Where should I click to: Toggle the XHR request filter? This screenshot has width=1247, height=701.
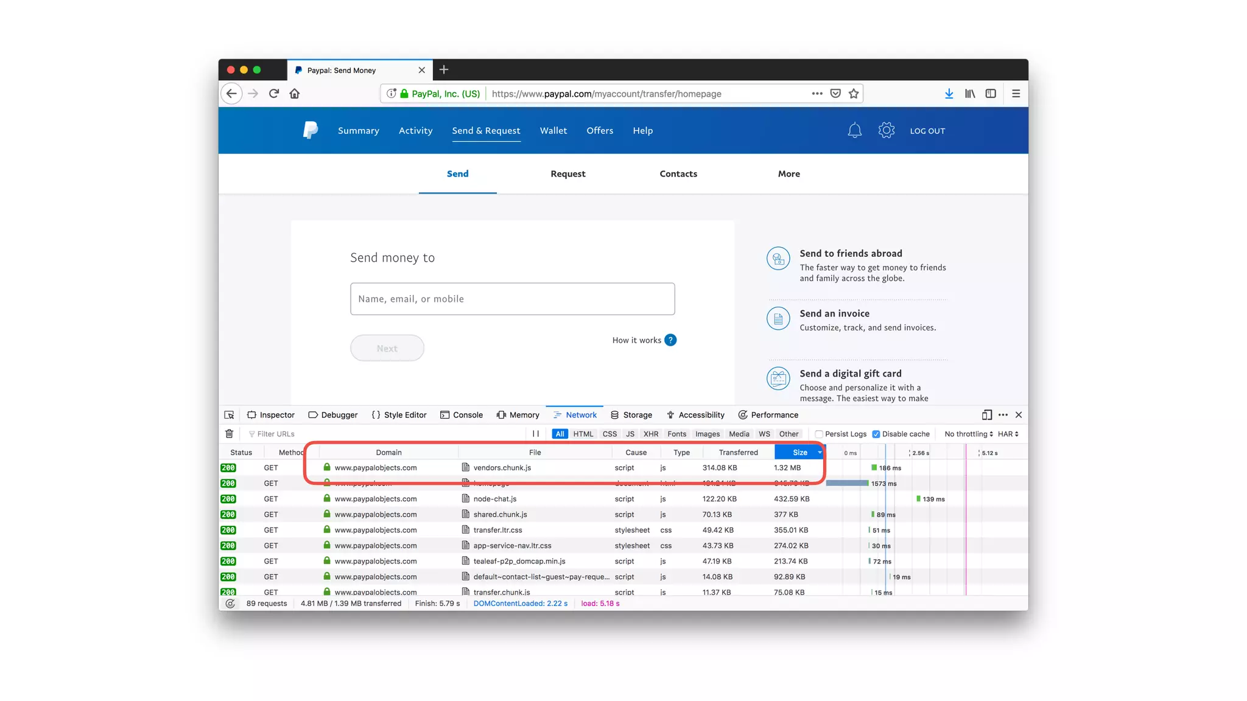coord(650,434)
